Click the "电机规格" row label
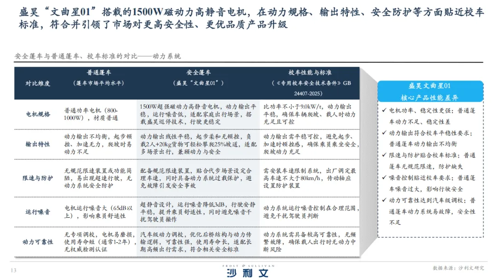 tap(38, 114)
